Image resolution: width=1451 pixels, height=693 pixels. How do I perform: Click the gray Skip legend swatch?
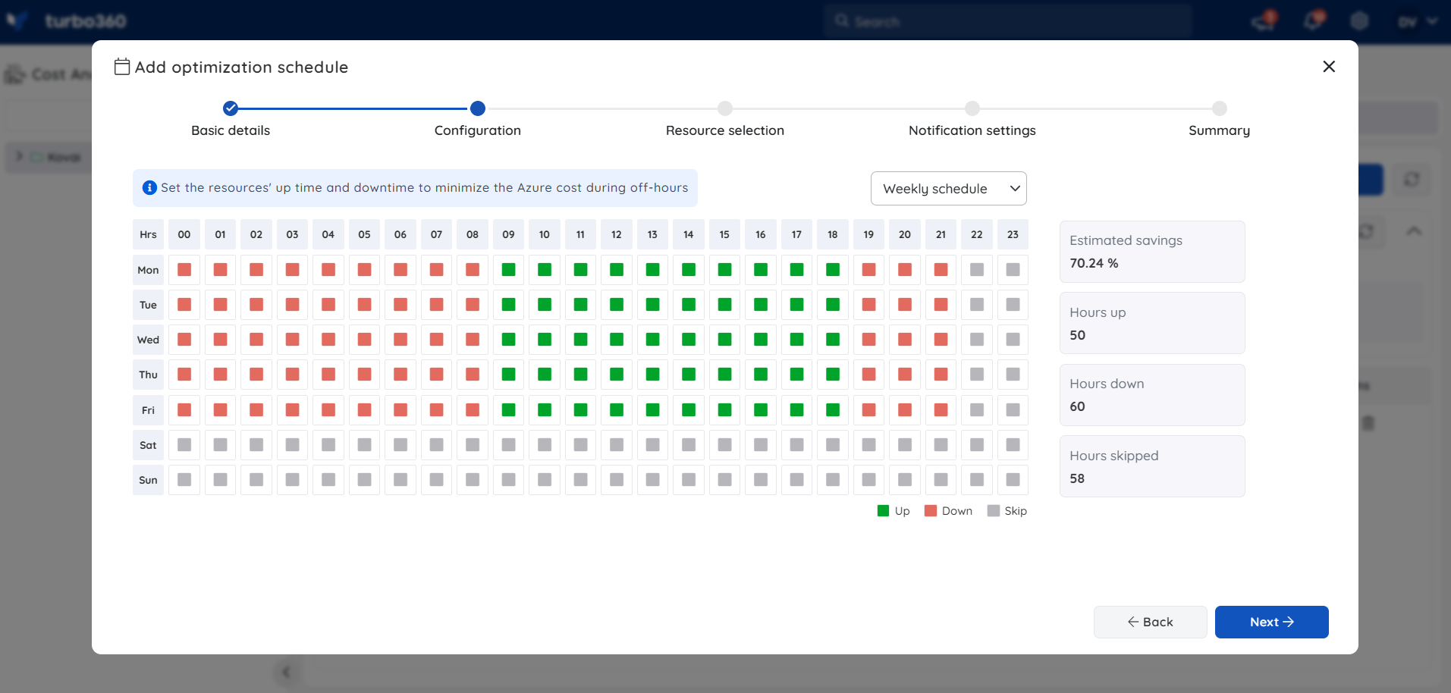tap(994, 511)
